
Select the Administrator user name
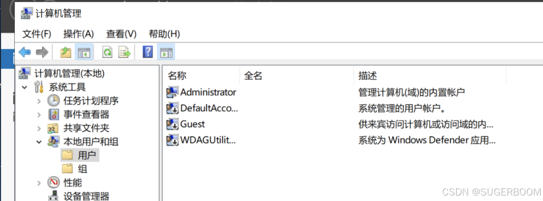208,92
